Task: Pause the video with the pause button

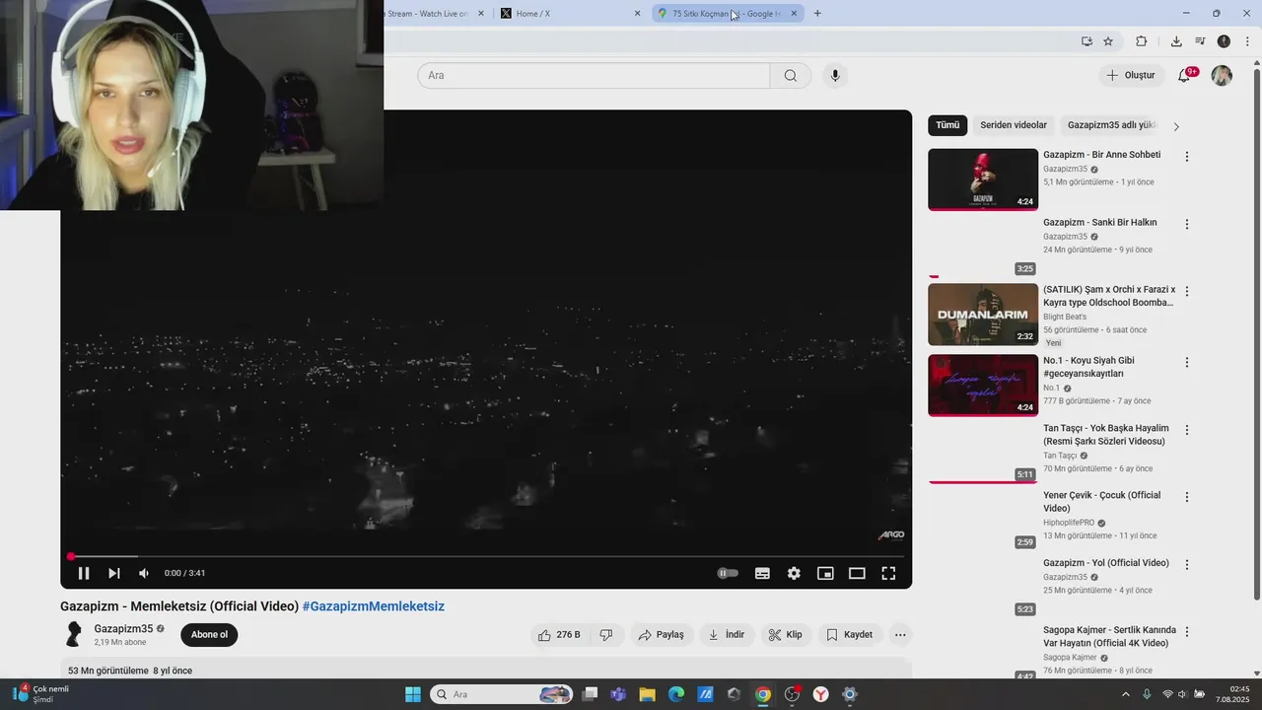Action: point(84,573)
